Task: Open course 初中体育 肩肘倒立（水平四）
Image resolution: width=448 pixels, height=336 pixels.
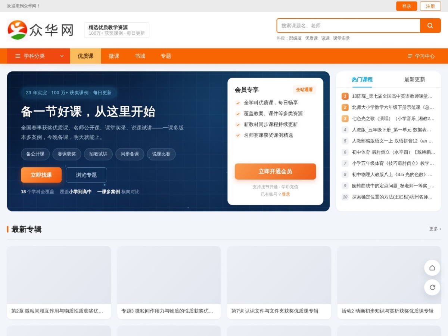Action: coord(393,152)
